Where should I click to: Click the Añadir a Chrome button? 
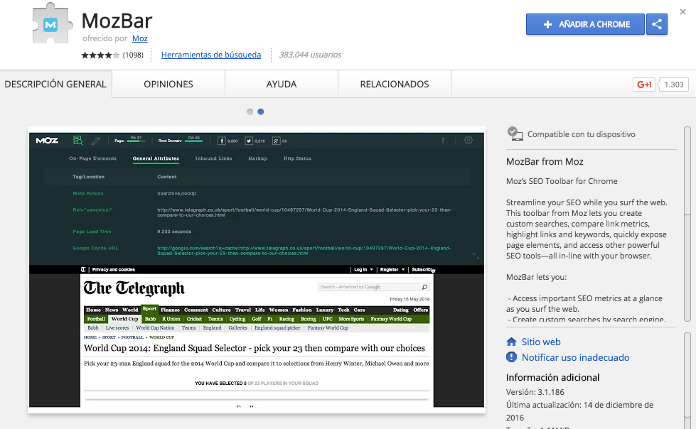pos(584,23)
